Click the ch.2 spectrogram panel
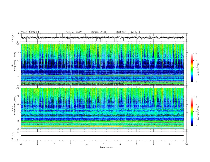Viewport: 210px width, 162px height. click(102, 109)
